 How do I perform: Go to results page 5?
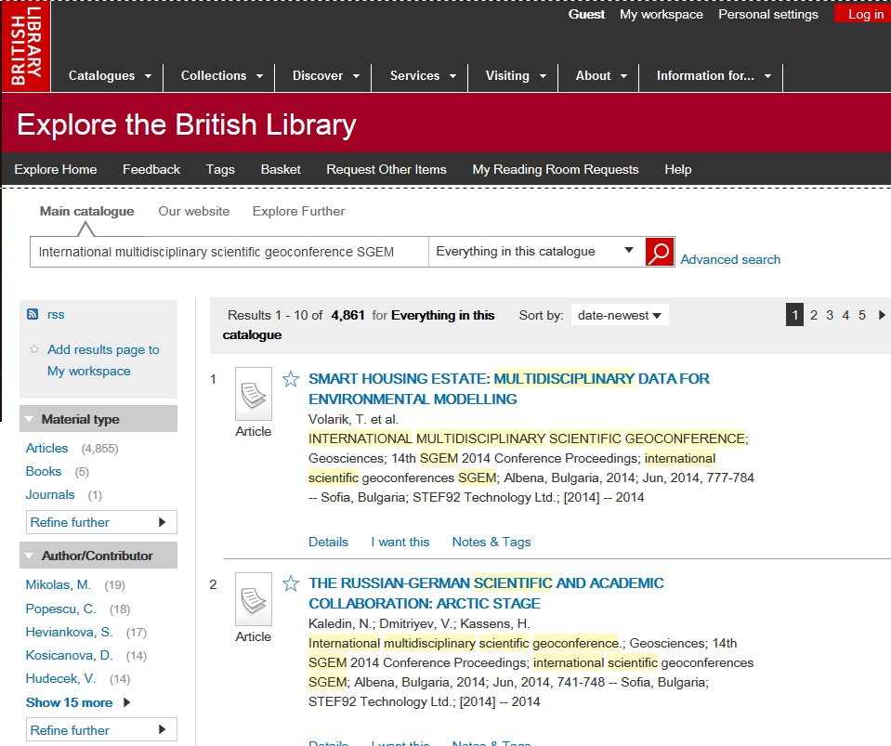click(x=862, y=315)
